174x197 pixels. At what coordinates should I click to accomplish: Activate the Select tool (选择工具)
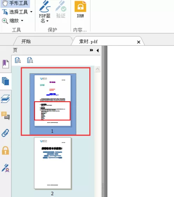(15, 12)
